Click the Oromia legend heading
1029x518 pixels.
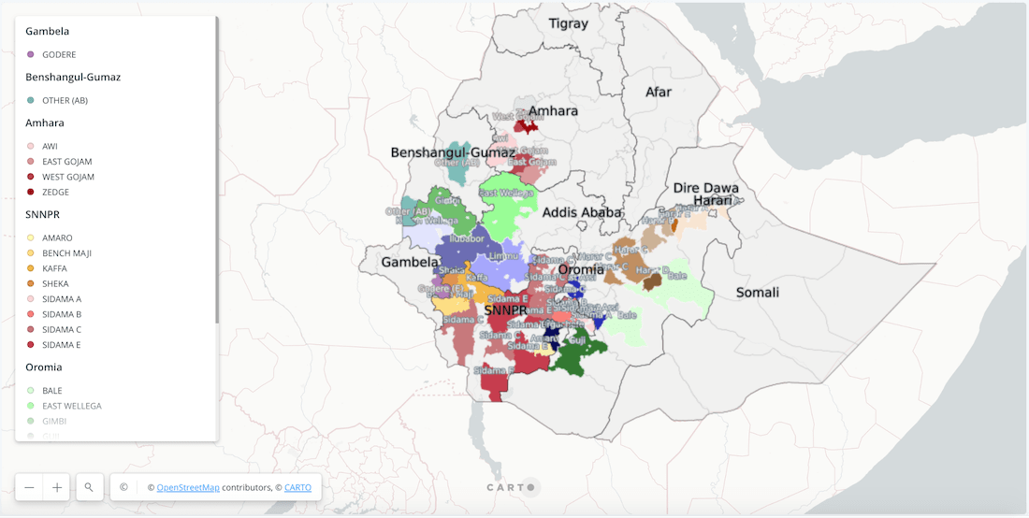[44, 367]
